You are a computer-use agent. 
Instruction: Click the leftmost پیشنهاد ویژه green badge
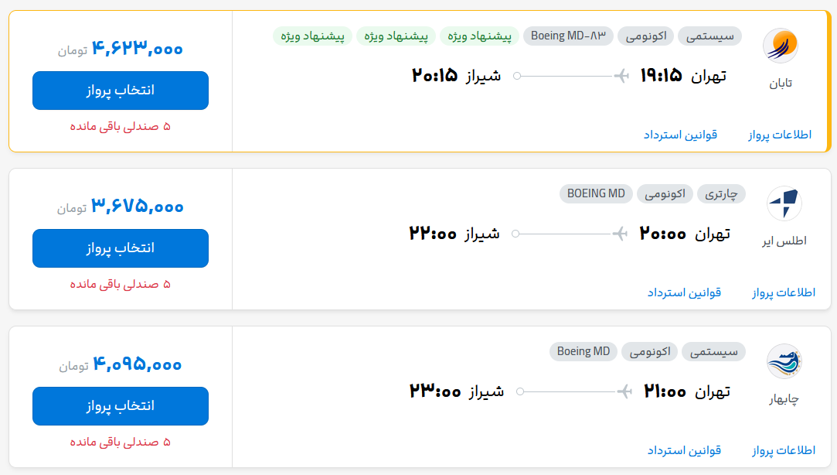pos(312,36)
